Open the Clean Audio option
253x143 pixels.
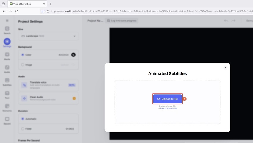coord(49,98)
